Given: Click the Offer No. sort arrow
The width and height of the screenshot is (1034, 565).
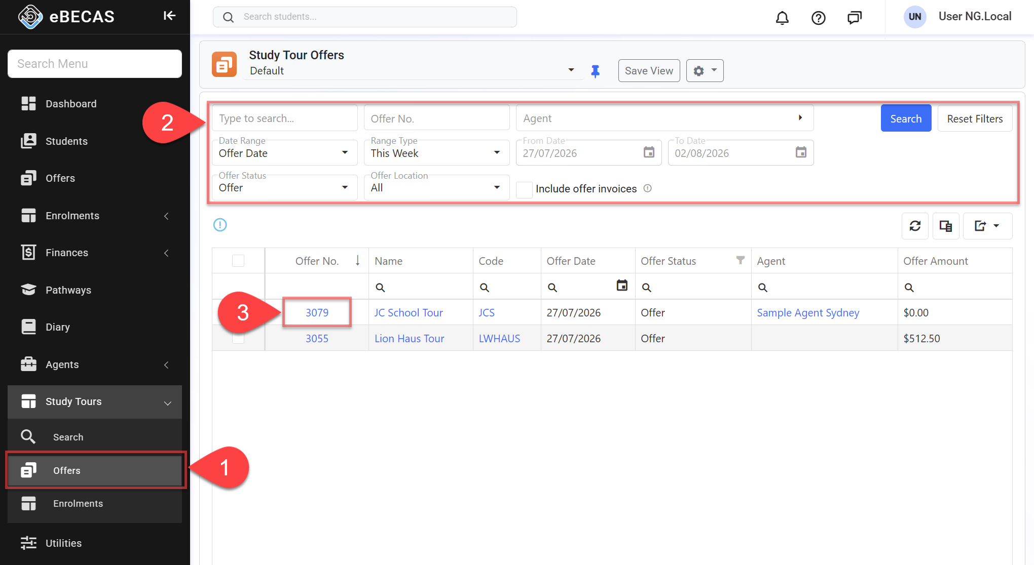Looking at the screenshot, I should [357, 260].
